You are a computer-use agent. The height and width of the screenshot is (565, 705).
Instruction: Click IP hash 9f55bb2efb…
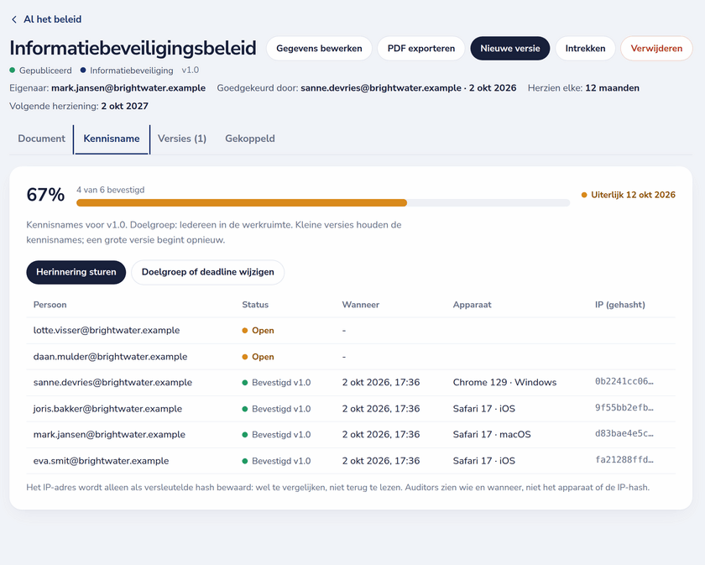[624, 407]
